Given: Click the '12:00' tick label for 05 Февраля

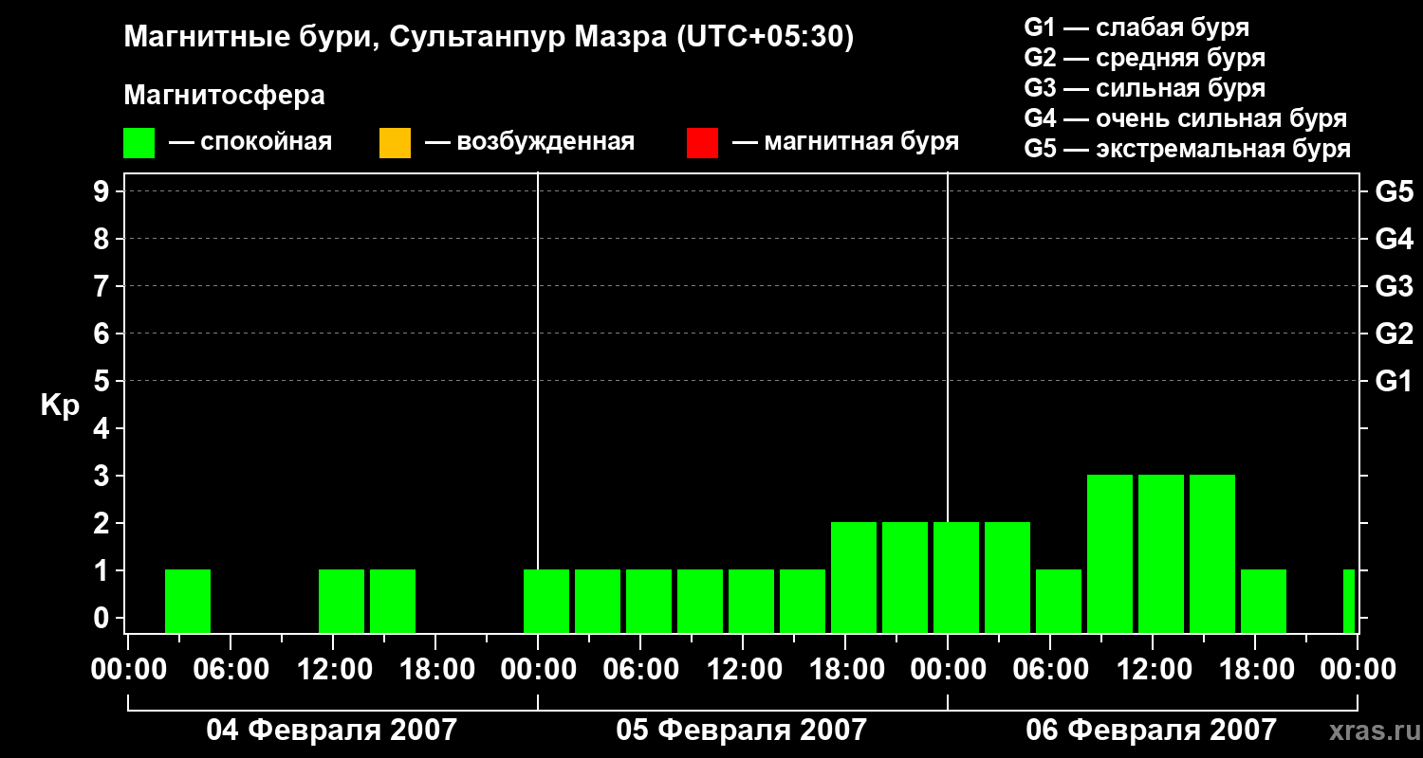Looking at the screenshot, I should click(x=743, y=670).
